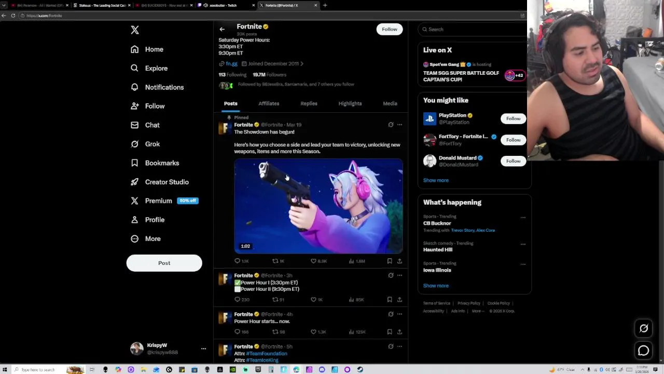Open options for Iowa Illinois trend
Viewport: 664px width, 374px height.
click(523, 264)
